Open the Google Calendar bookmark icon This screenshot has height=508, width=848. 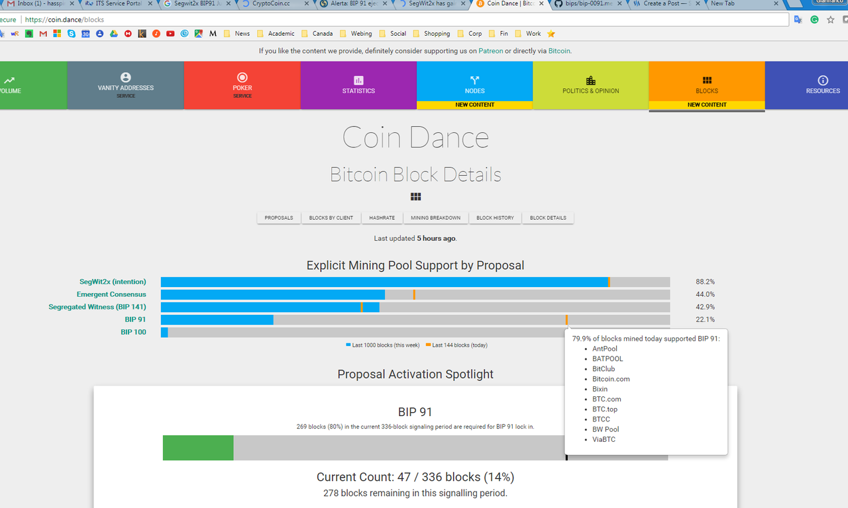click(x=85, y=34)
